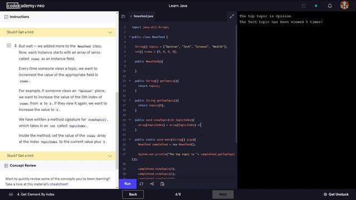Click Get Unstuck
The width and height of the screenshot is (356, 200).
pyautogui.click(x=336, y=194)
